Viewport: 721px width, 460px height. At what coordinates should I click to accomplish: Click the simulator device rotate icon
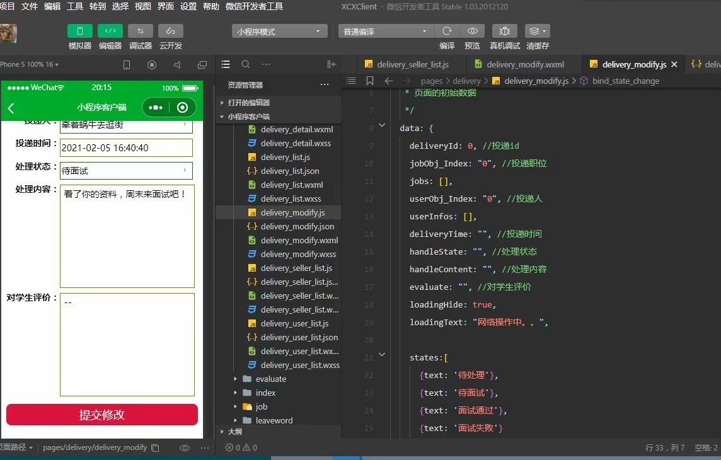coord(127,65)
